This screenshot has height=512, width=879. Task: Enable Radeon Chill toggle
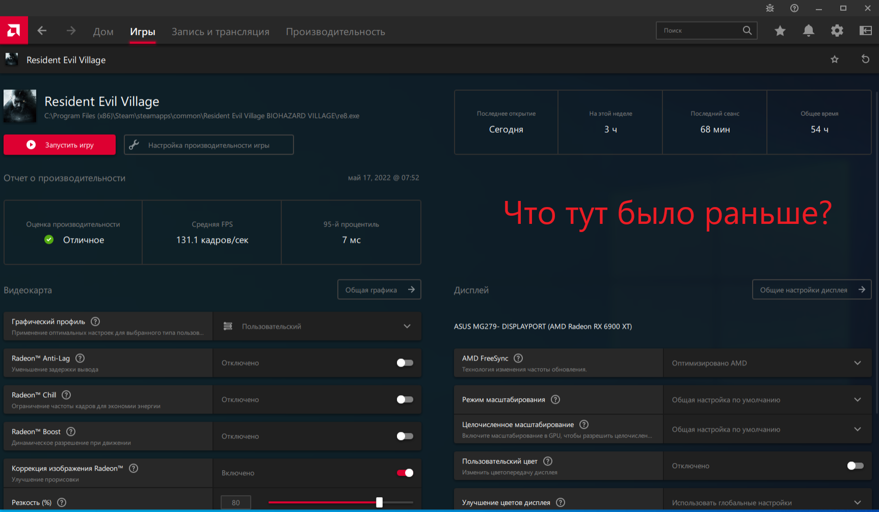pos(405,399)
